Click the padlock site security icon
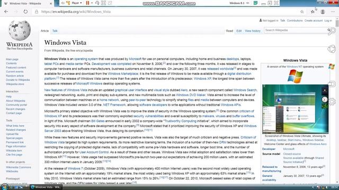This screenshot has height=190, width=339. point(37,12)
